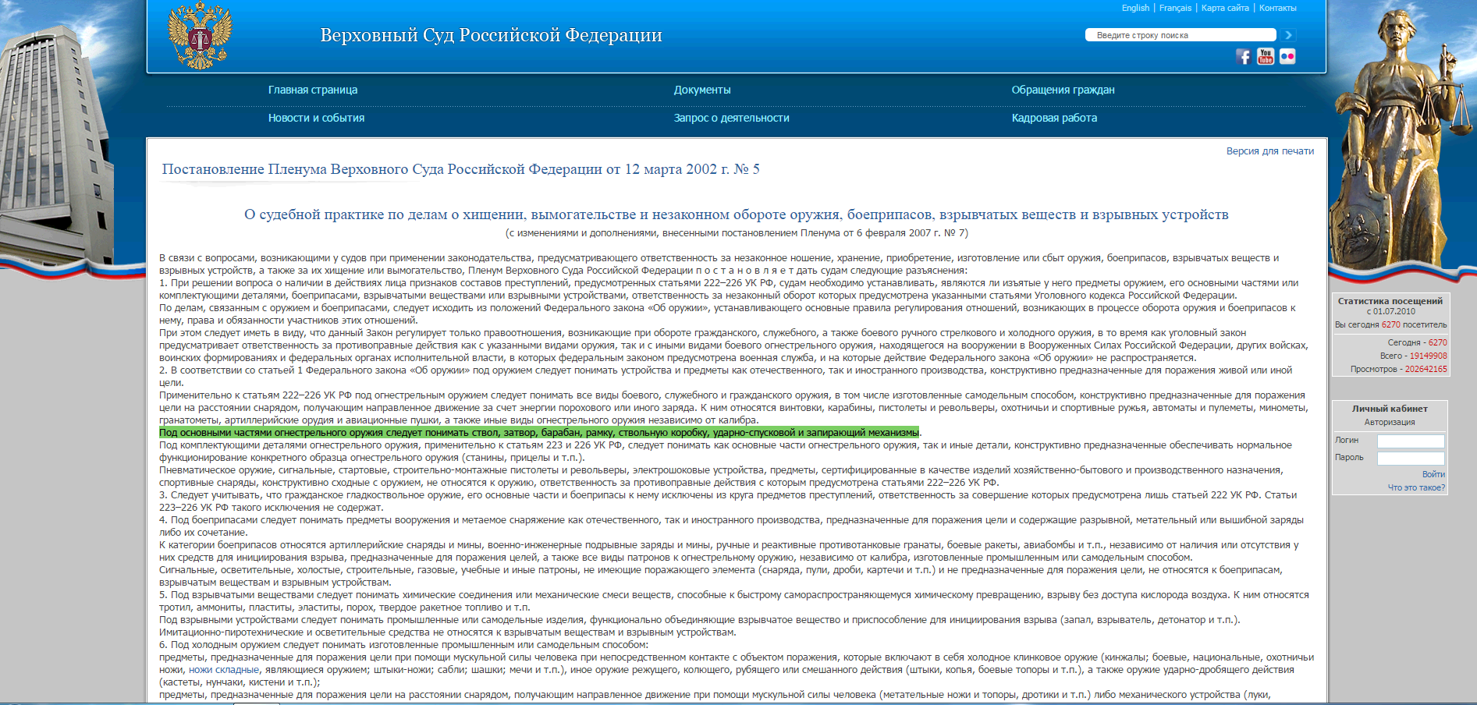Screen dimensions: 1477x705
Task: Open the Кадровая работа menu item
Action: [1054, 118]
